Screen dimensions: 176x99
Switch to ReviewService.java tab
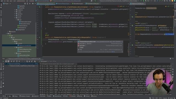pos(78,4)
